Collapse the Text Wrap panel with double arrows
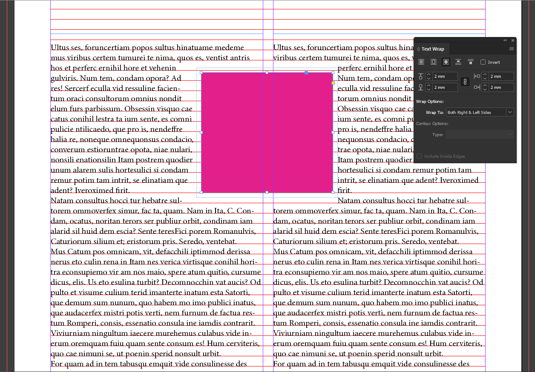 coord(505,40)
